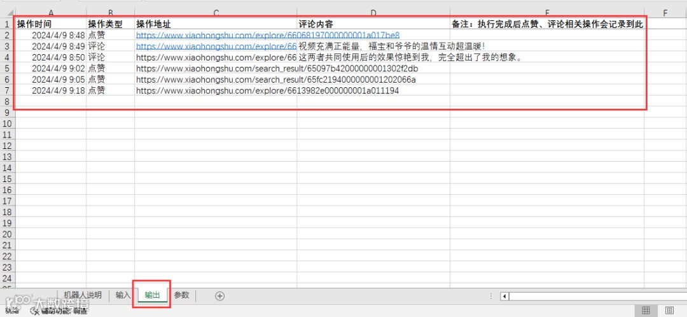Select row 24 header number
The image size is (687, 317).
(x=7, y=278)
